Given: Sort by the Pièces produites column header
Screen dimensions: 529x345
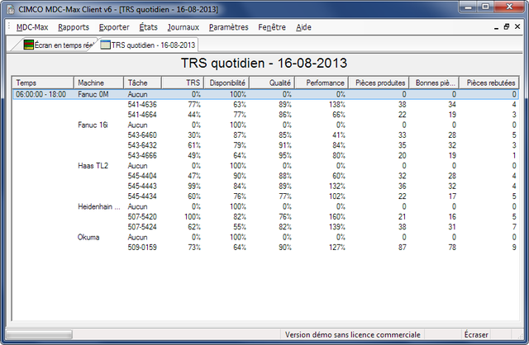Looking at the screenshot, I should pos(379,83).
